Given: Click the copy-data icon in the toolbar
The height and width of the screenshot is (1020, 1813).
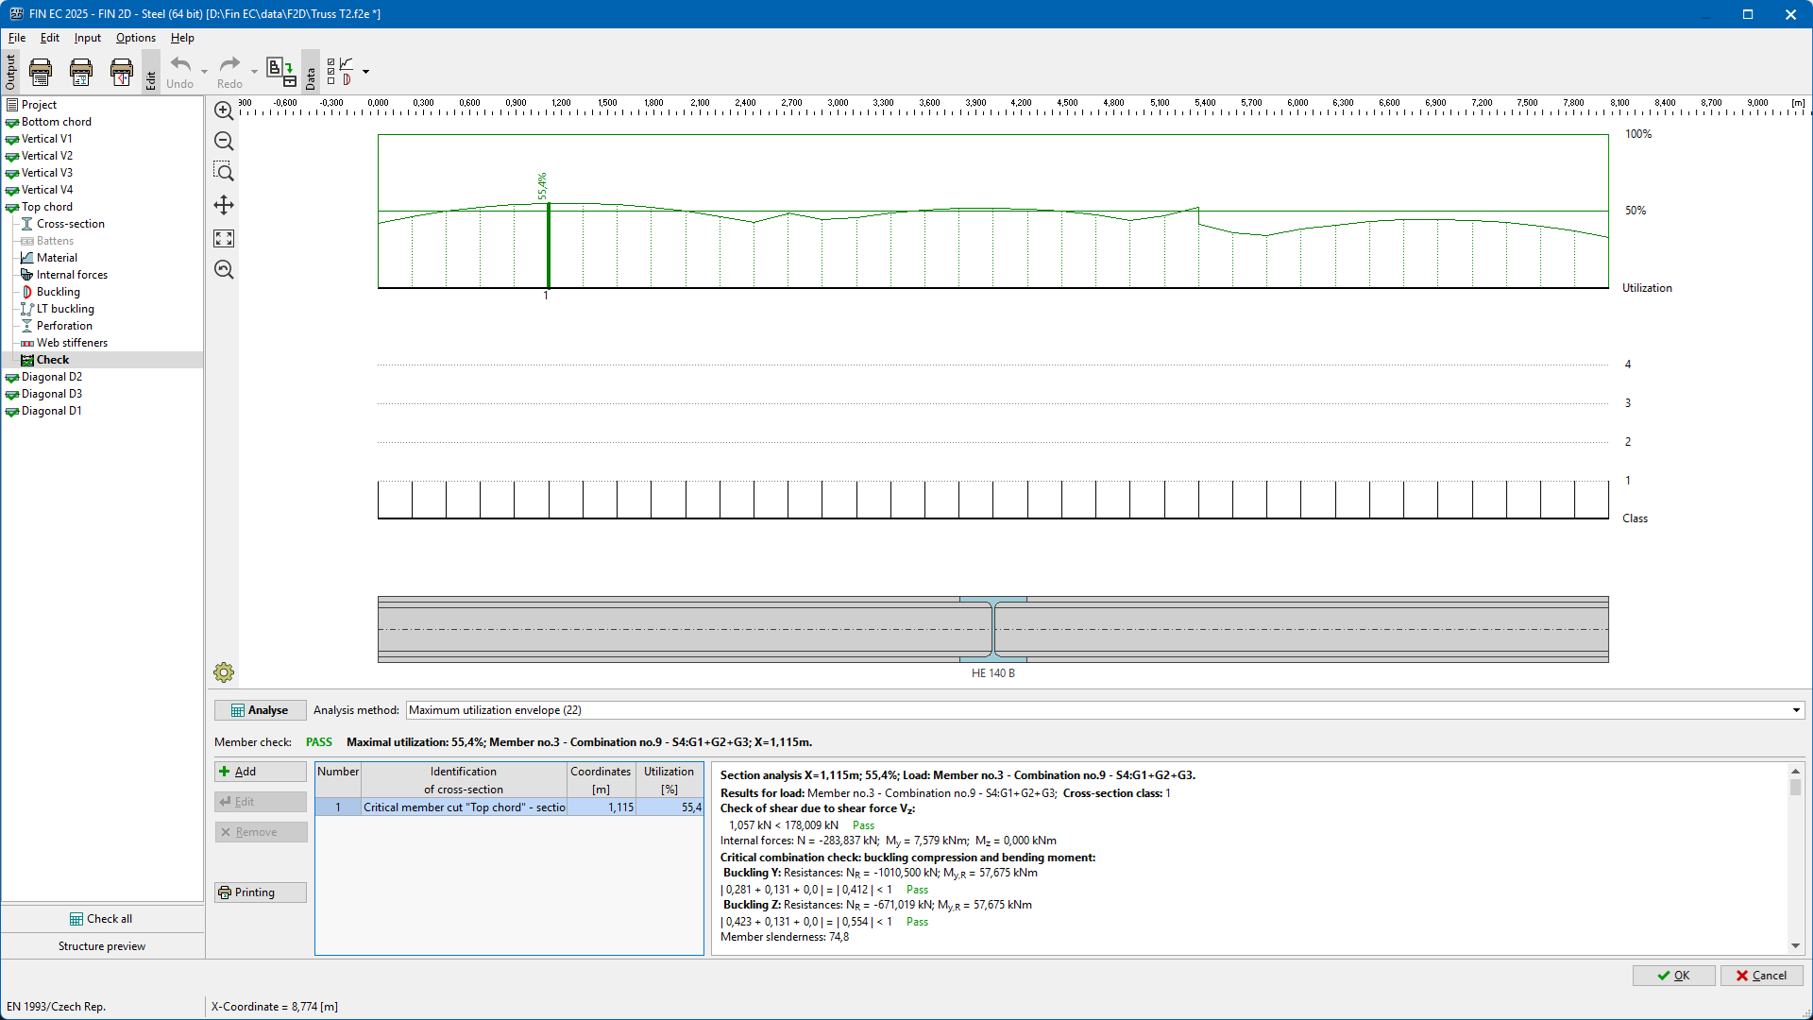Looking at the screenshot, I should (x=280, y=72).
